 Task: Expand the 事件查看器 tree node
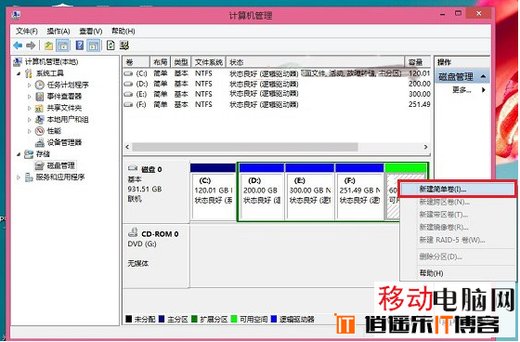tap(29, 97)
